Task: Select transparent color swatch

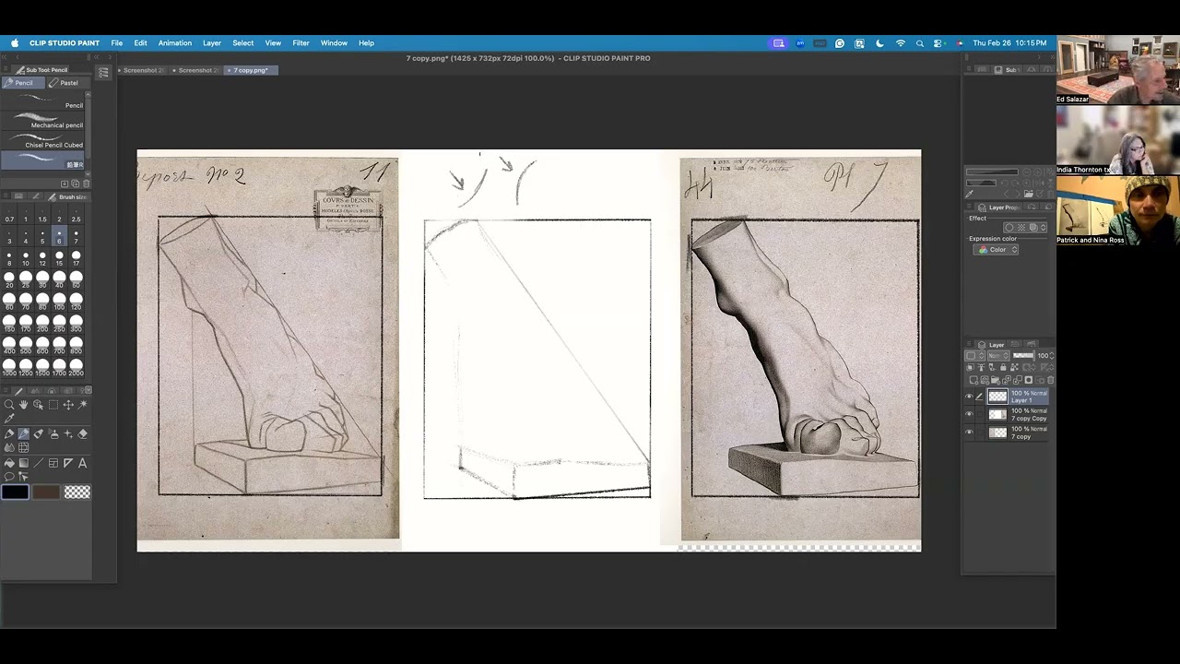Action: point(77,492)
